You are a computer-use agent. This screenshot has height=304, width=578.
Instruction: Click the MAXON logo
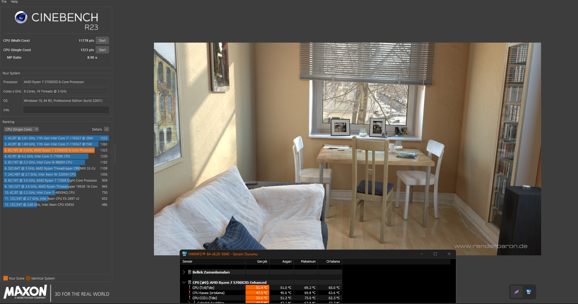[x=25, y=292]
